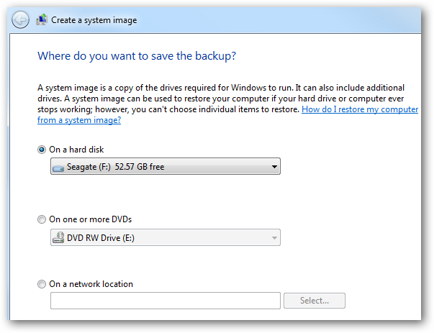Click the "Create a system image" title text
This screenshot has height=333, width=434.
tap(94, 20)
